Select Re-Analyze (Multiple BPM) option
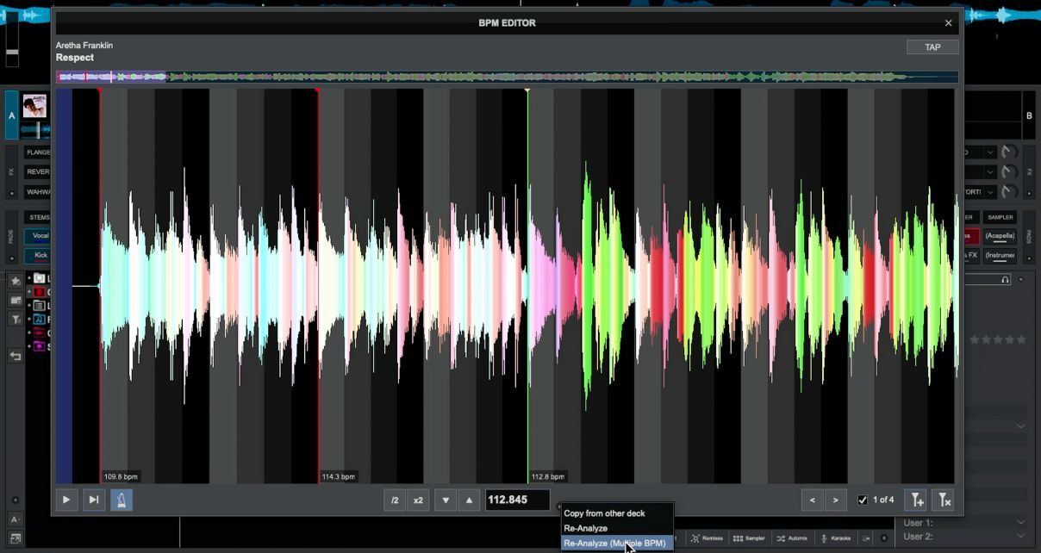1041x553 pixels. (x=614, y=544)
